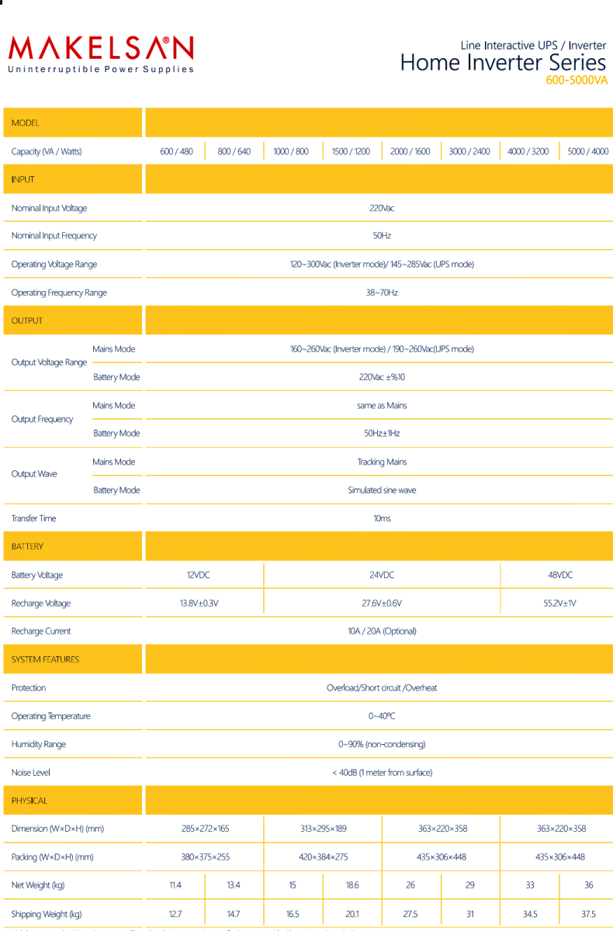613x931 pixels.
Task: Select the '0~90% (non-condensing)' value
Action: point(382,745)
